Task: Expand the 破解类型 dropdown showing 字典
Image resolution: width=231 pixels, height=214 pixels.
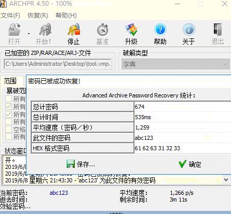Action: click(x=175, y=64)
